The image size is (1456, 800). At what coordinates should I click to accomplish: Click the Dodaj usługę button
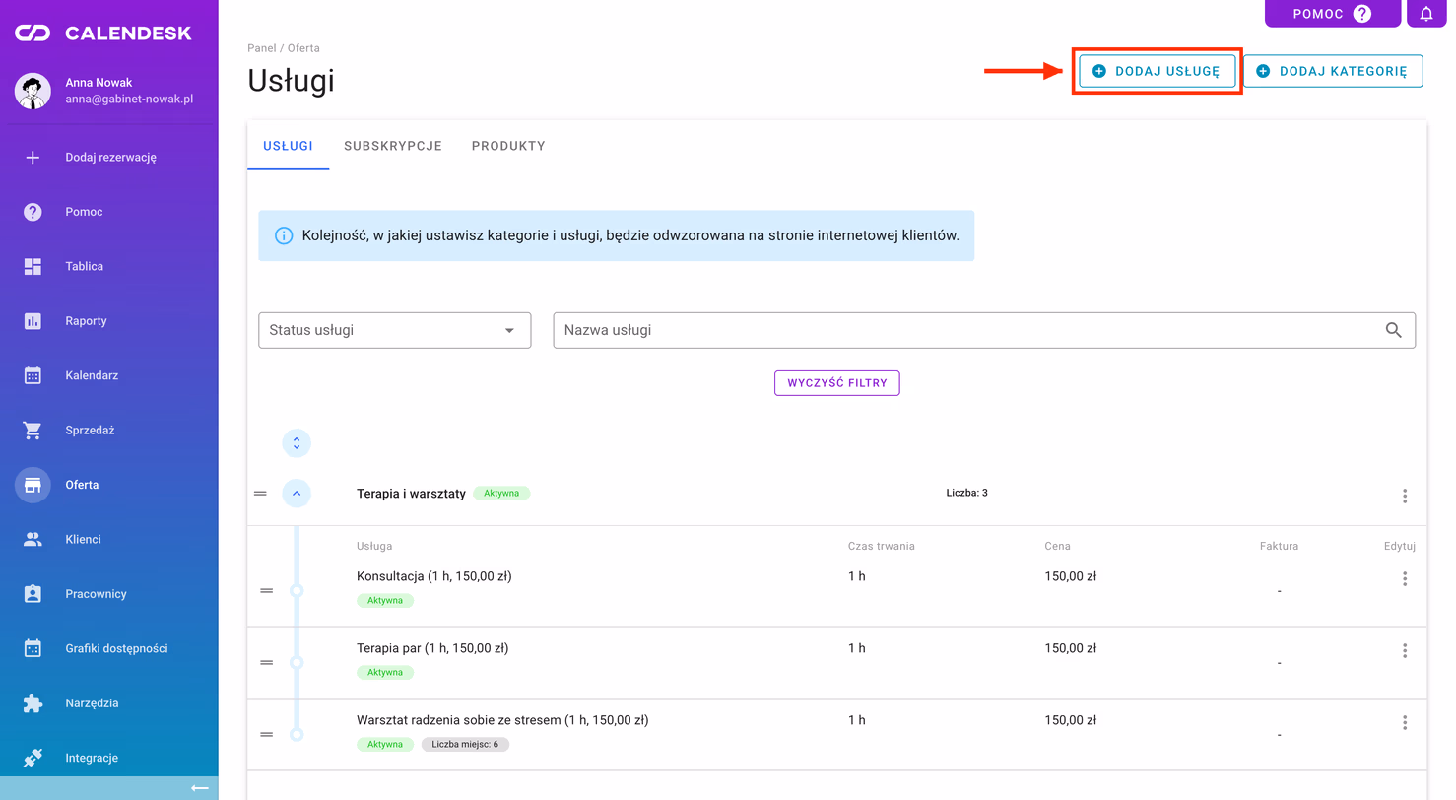click(1157, 71)
